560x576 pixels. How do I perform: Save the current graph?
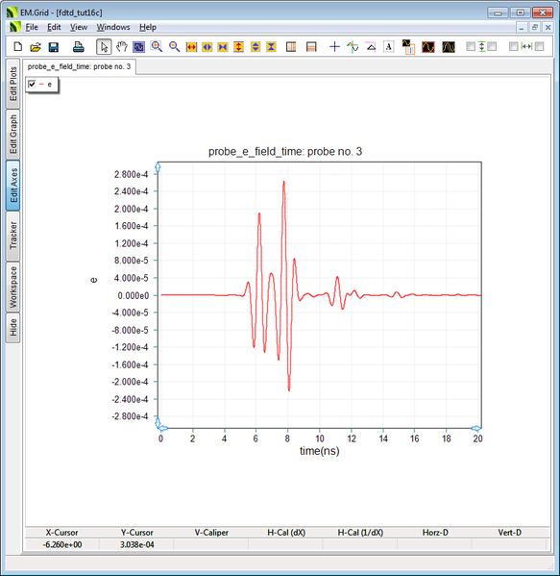pos(54,47)
